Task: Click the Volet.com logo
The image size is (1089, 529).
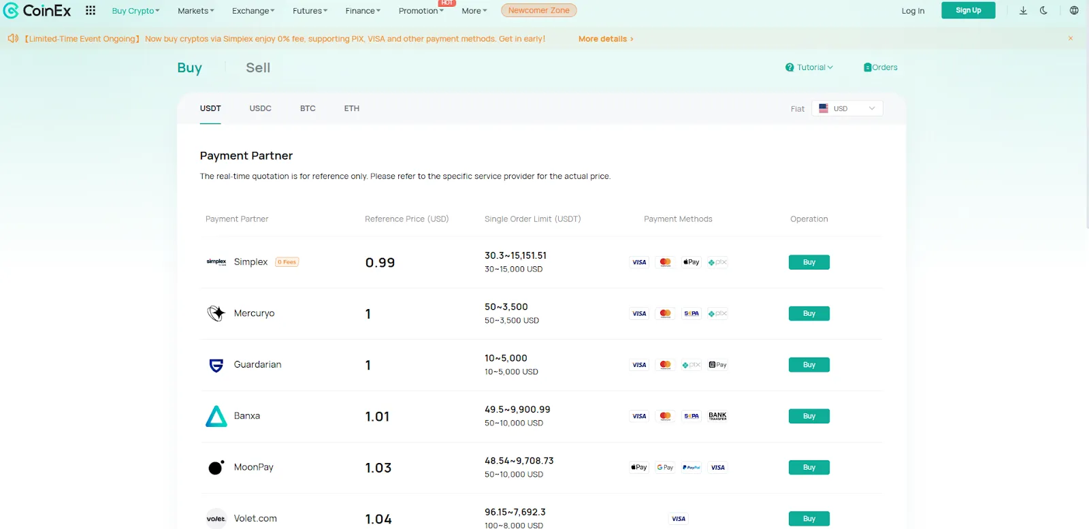Action: pyautogui.click(x=216, y=519)
